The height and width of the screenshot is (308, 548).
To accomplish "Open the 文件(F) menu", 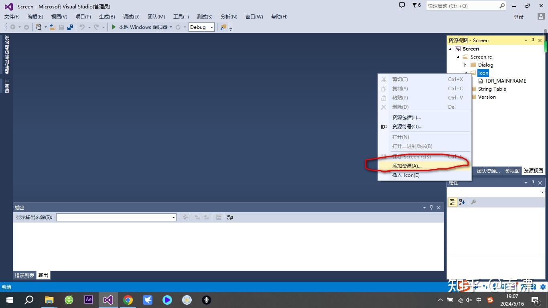I will pos(12,17).
